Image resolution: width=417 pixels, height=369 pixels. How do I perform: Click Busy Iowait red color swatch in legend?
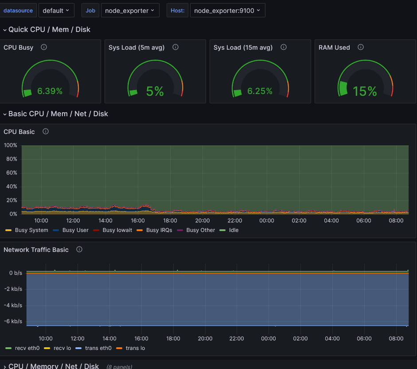(97, 230)
